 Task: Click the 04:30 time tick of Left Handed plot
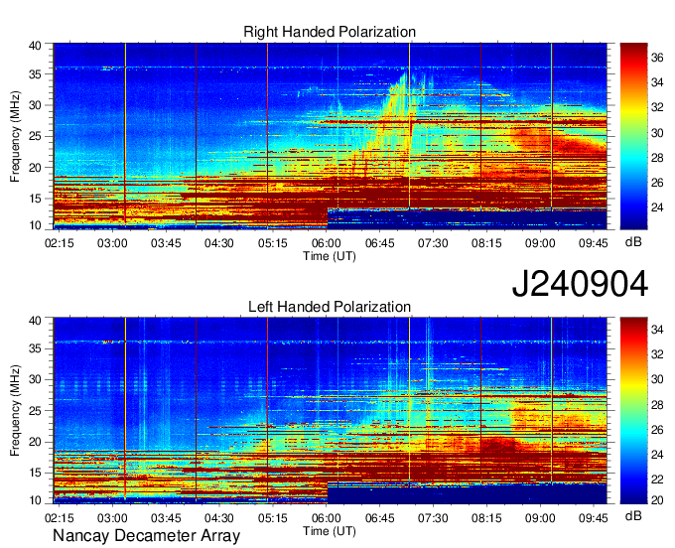(219, 518)
